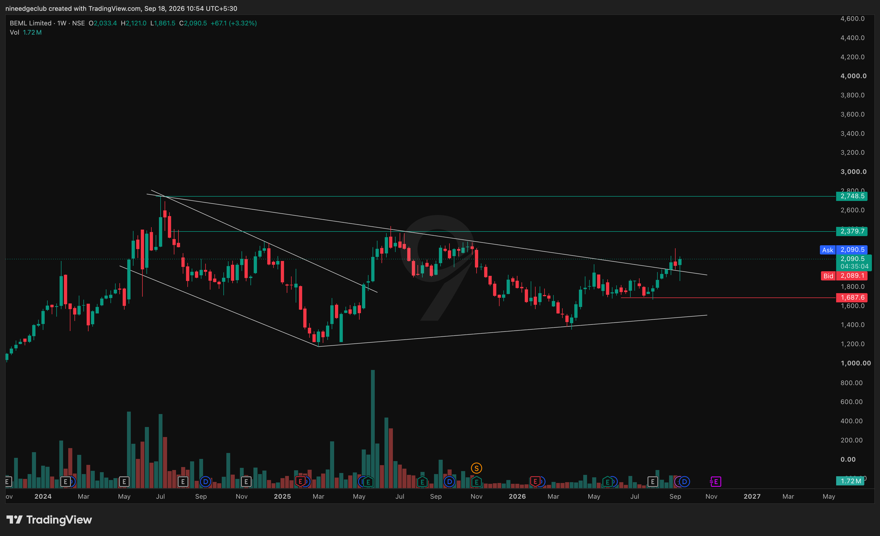
Task: Click the red earnings E marker near Feb 2025
Action: pyautogui.click(x=300, y=481)
